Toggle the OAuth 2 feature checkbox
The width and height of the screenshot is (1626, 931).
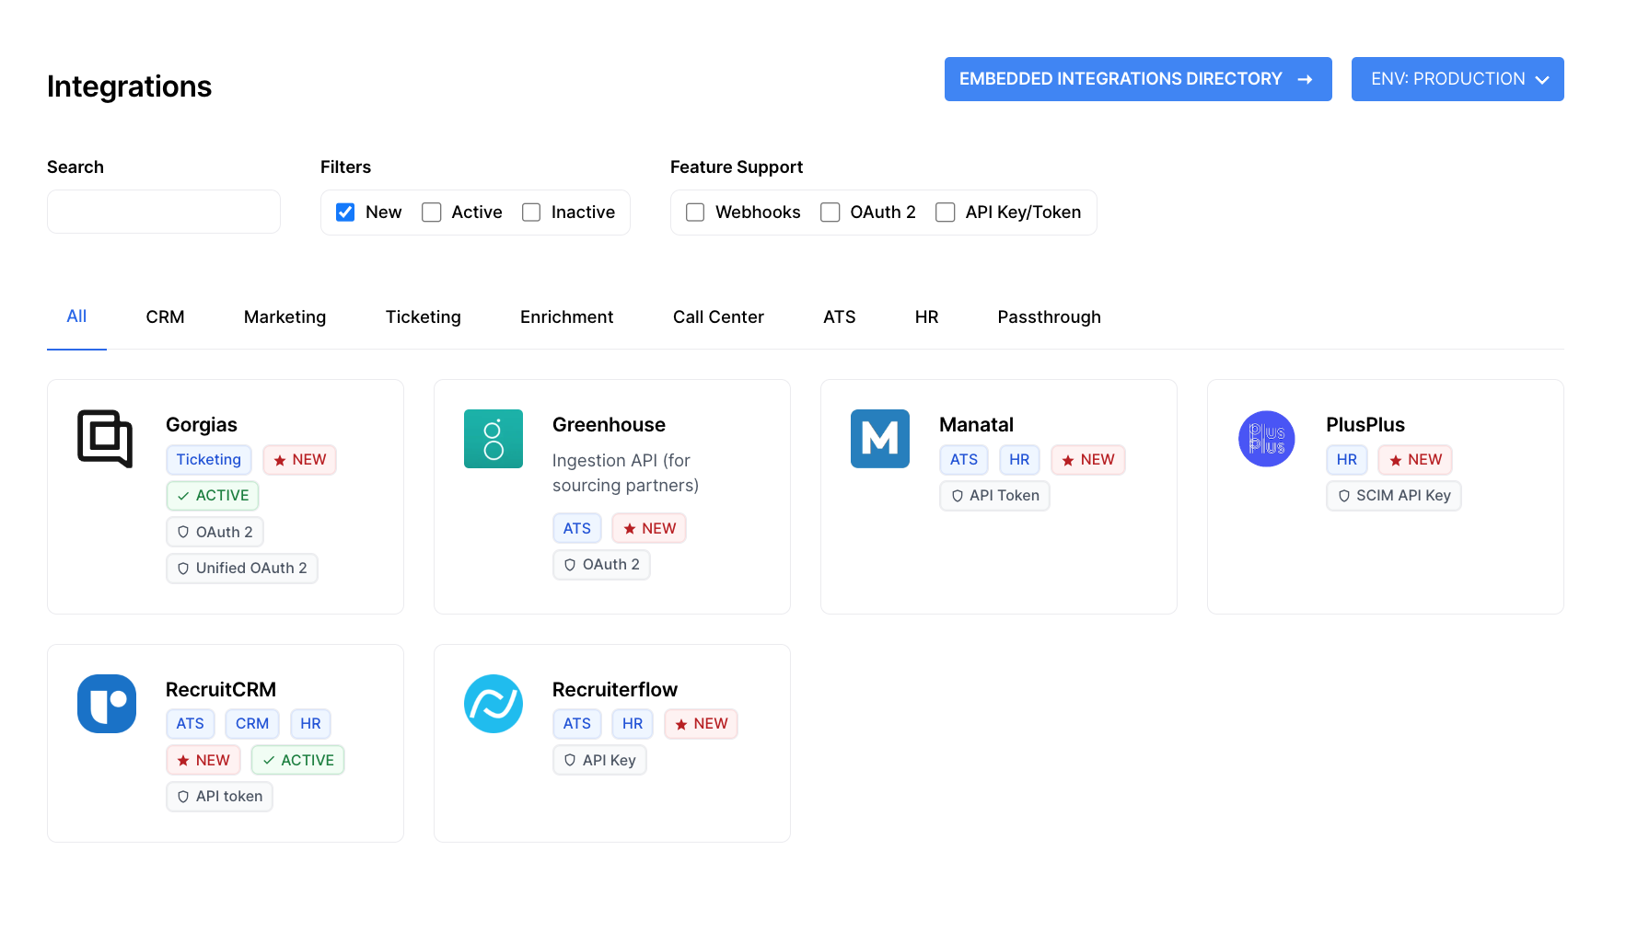pyautogui.click(x=830, y=213)
